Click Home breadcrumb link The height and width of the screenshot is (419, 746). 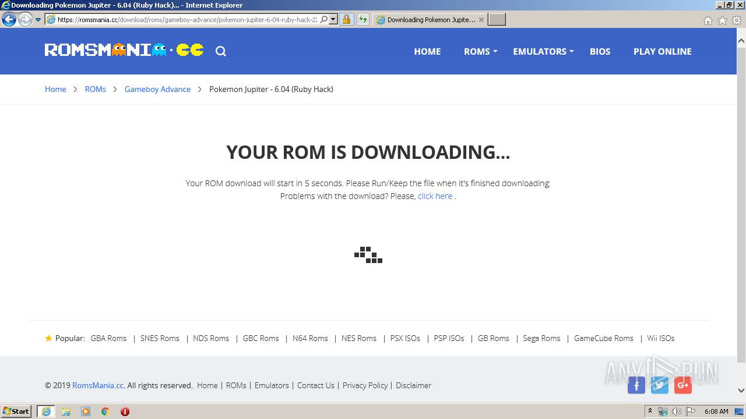55,89
